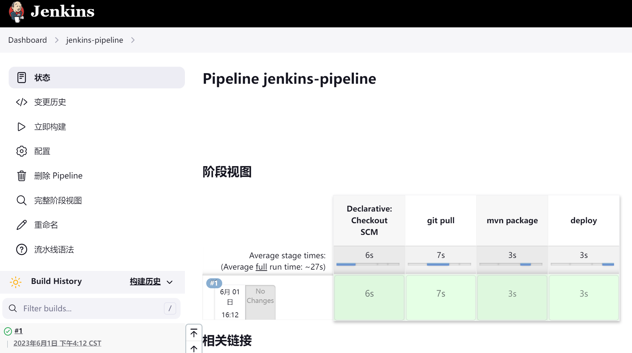
Task: Open jenkins-pipeline breadcrumb link
Action: click(95, 40)
